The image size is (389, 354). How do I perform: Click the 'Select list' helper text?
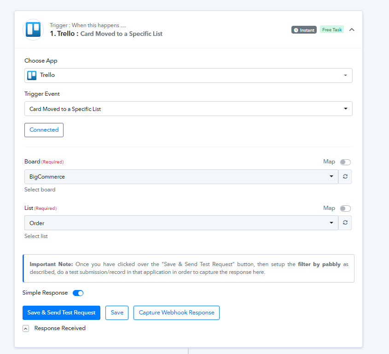pos(36,236)
